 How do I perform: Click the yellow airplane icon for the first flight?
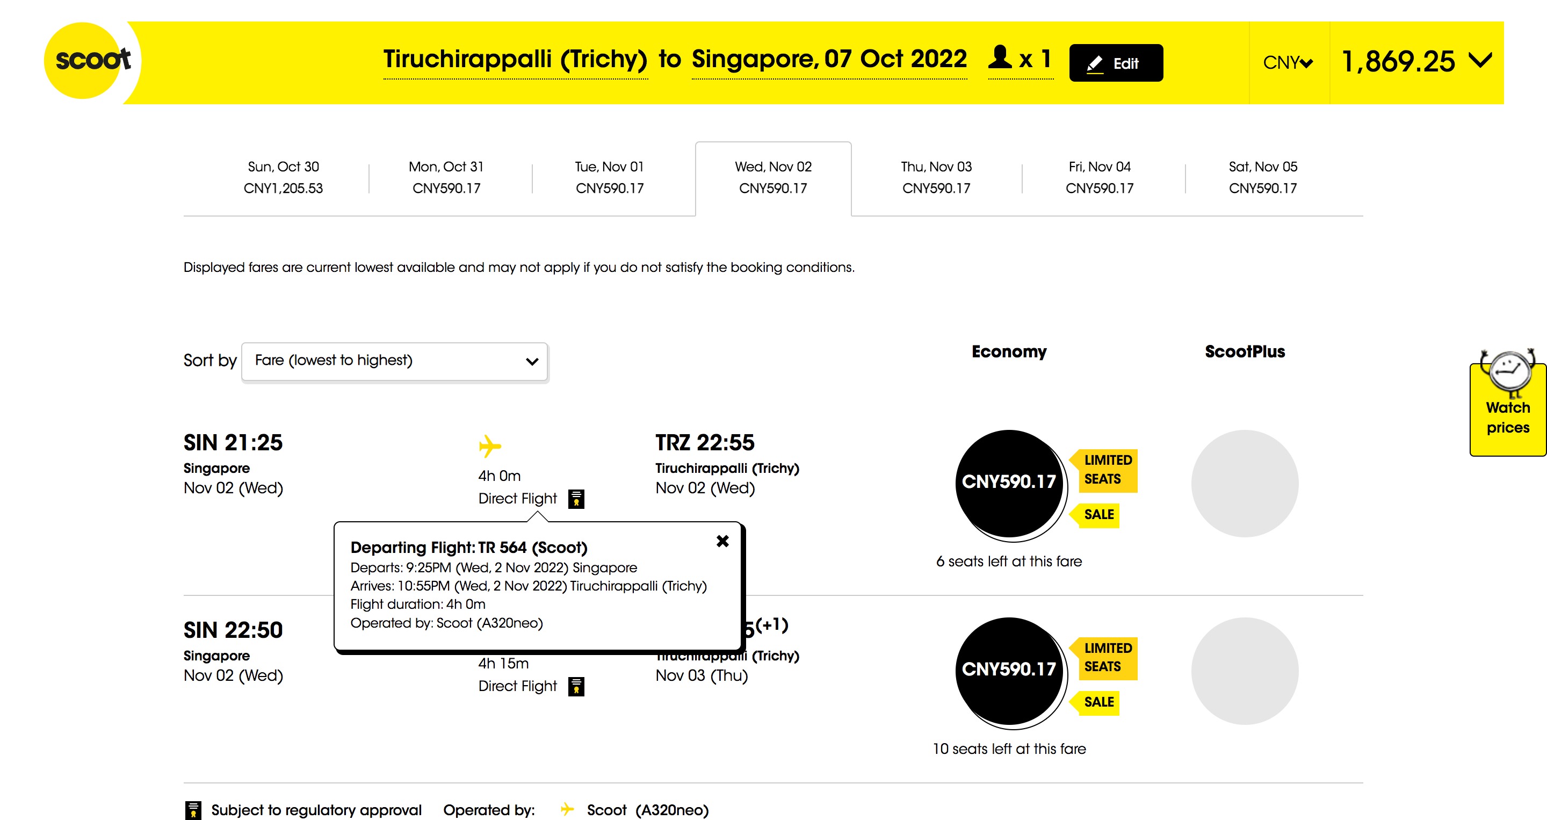(490, 446)
